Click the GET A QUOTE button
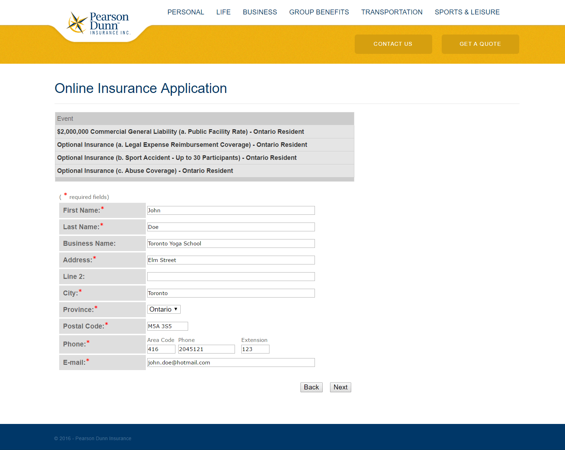 [480, 44]
